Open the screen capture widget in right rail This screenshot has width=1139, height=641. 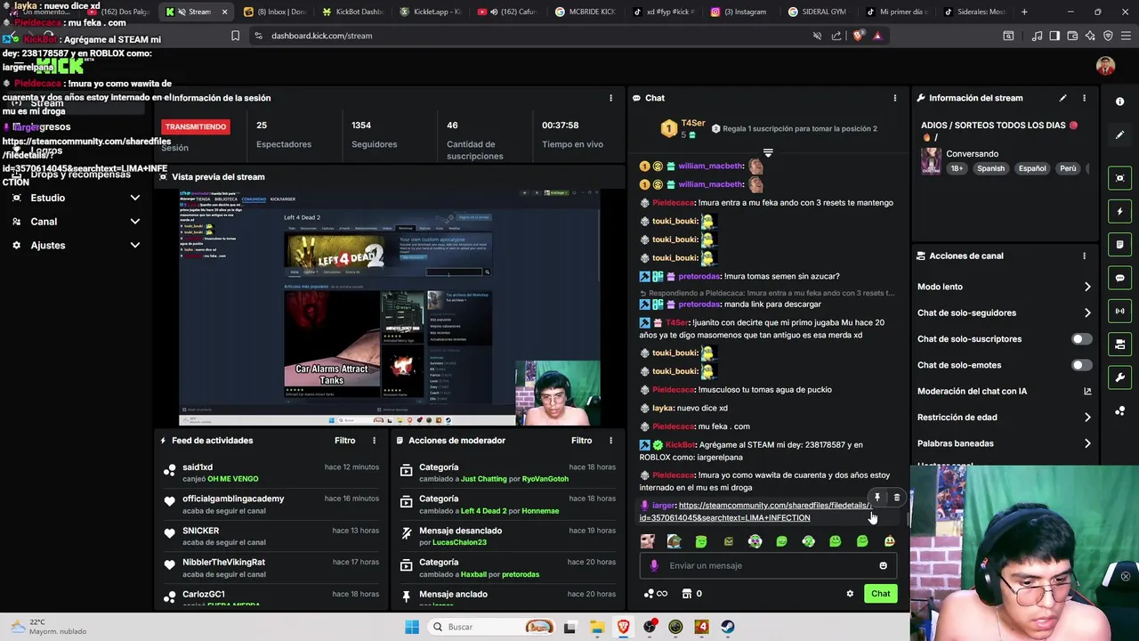tap(1119, 178)
